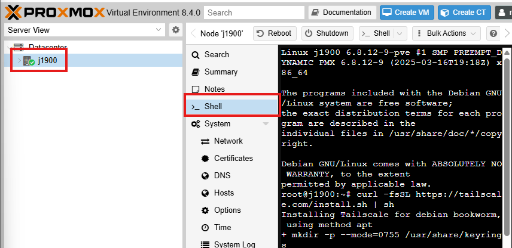Click the gear icon beside Options
Image resolution: width=512 pixels, height=248 pixels.
pyautogui.click(x=205, y=210)
